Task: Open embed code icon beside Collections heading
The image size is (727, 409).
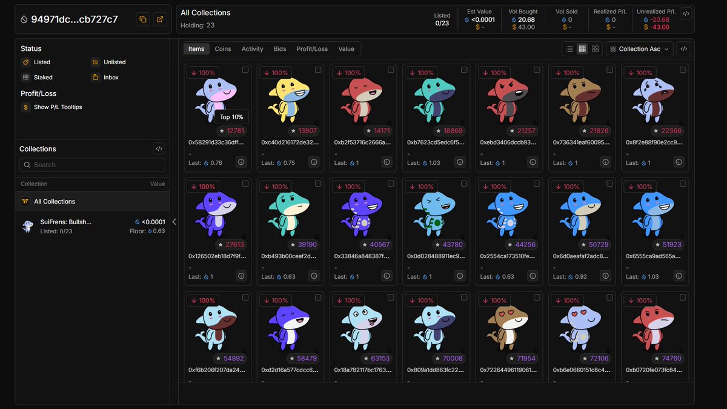Action: coord(159,148)
